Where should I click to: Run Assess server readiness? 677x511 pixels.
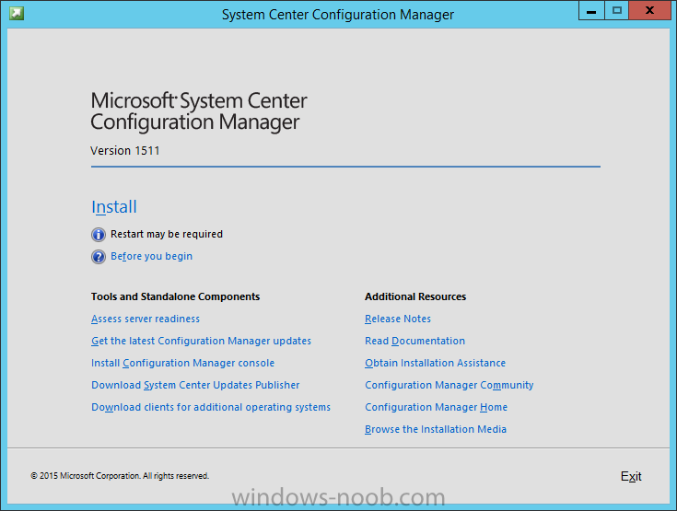pos(146,319)
